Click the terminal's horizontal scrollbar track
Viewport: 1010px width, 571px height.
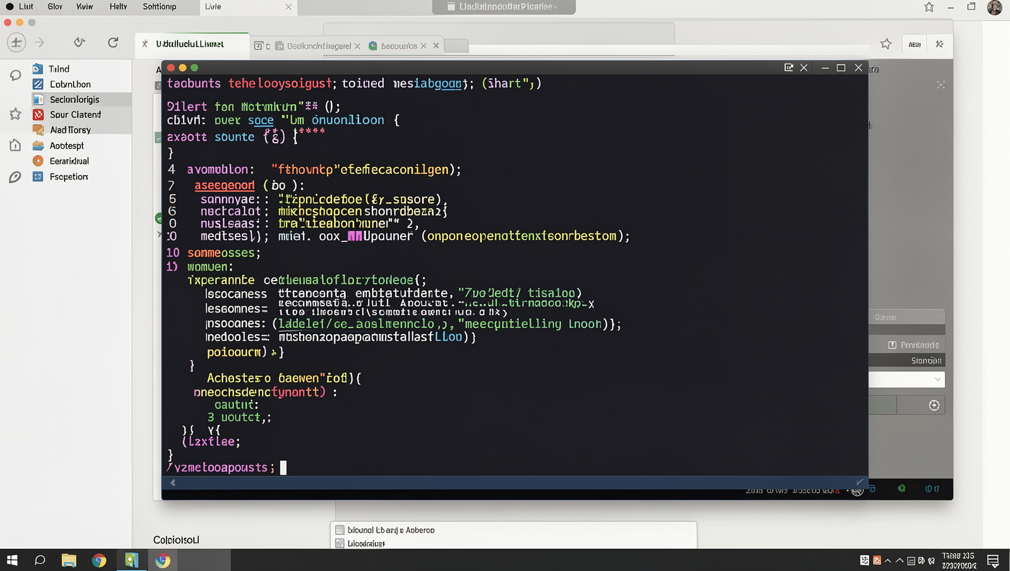(515, 483)
